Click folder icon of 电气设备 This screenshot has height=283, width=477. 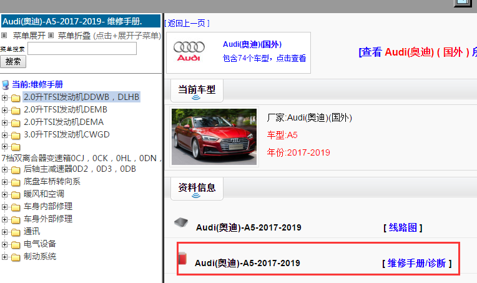coord(16,245)
